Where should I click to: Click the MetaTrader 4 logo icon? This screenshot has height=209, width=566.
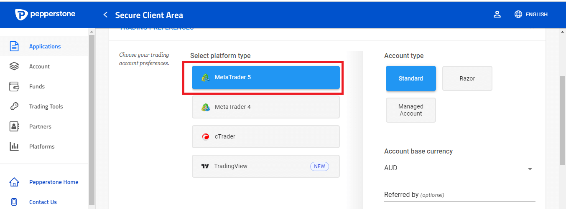click(x=205, y=107)
